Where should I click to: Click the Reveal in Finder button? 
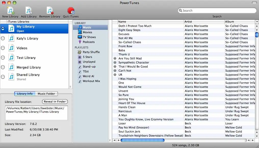click(x=55, y=102)
